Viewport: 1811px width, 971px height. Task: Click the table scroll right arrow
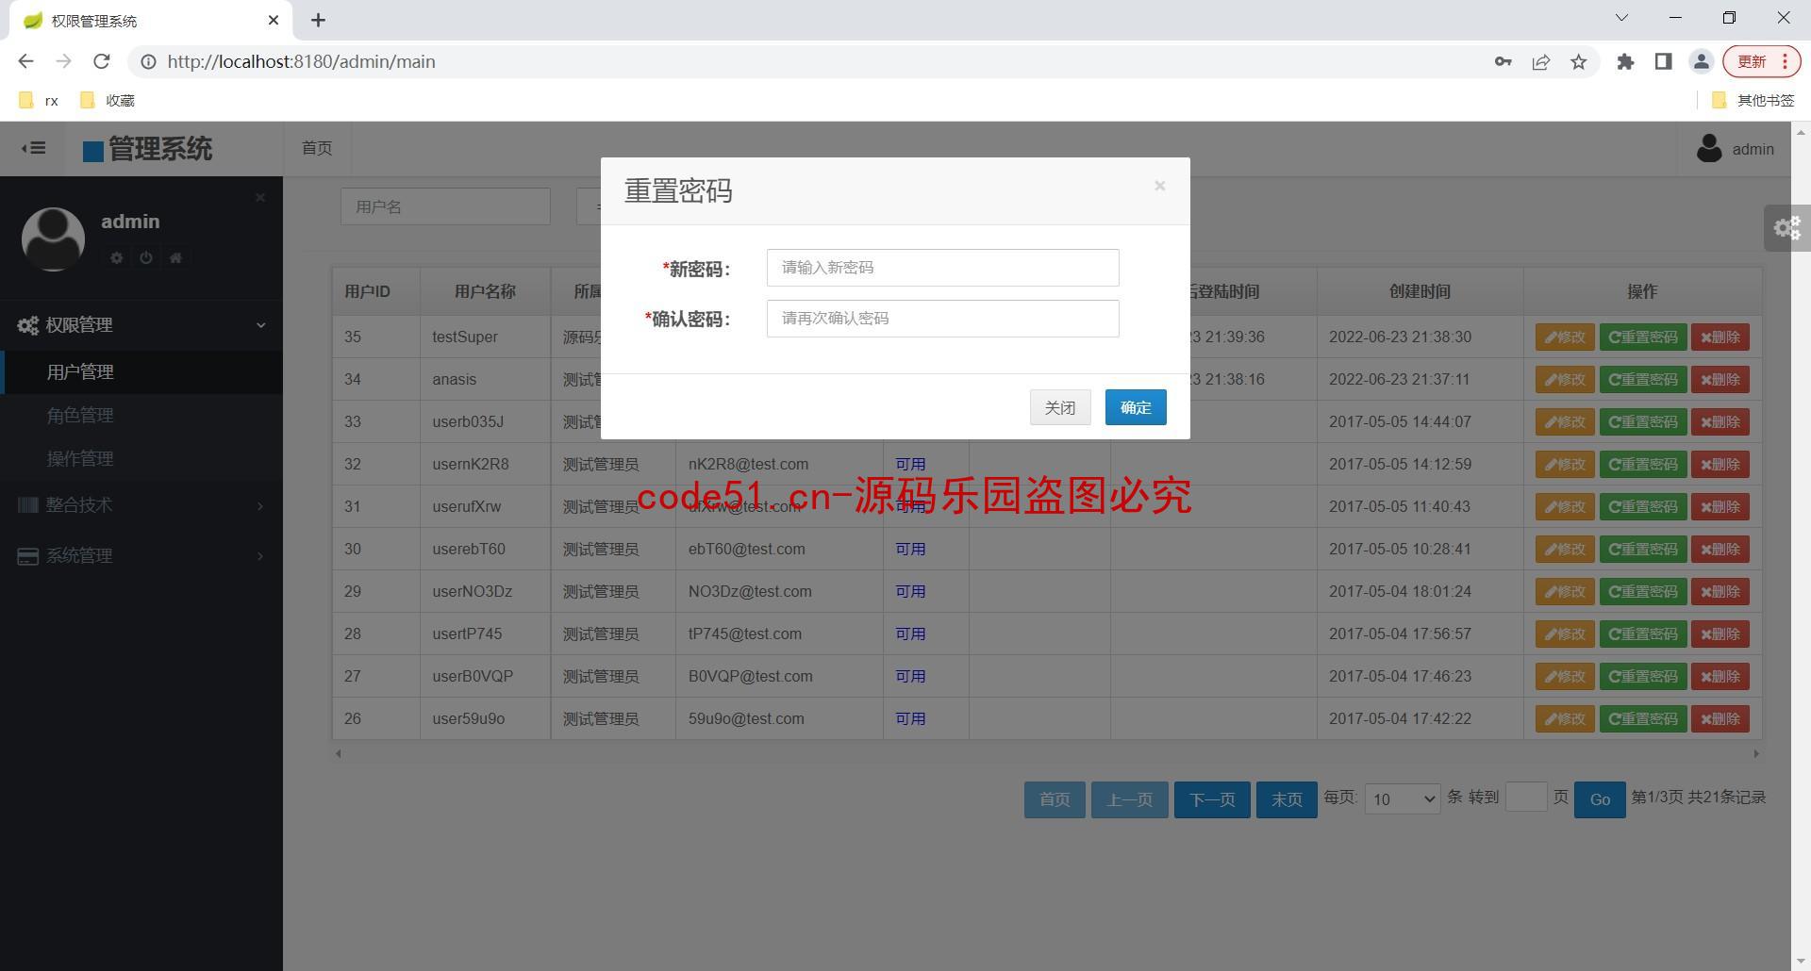tap(1755, 753)
